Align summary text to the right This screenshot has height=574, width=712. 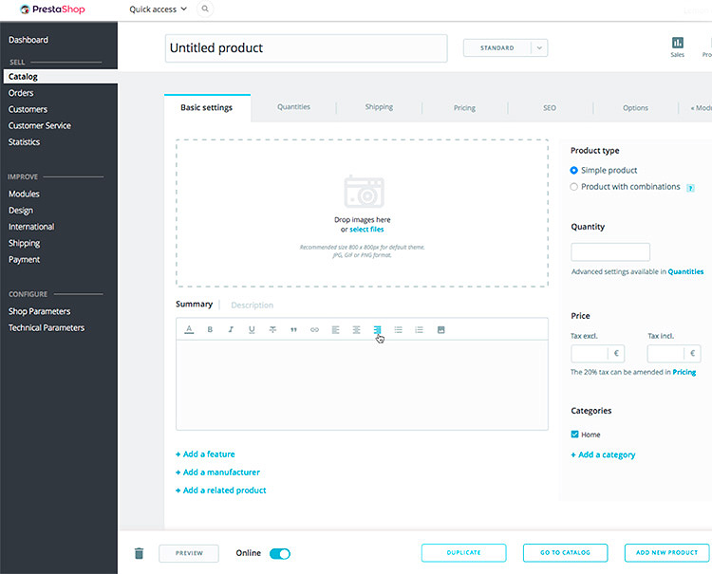click(x=377, y=330)
